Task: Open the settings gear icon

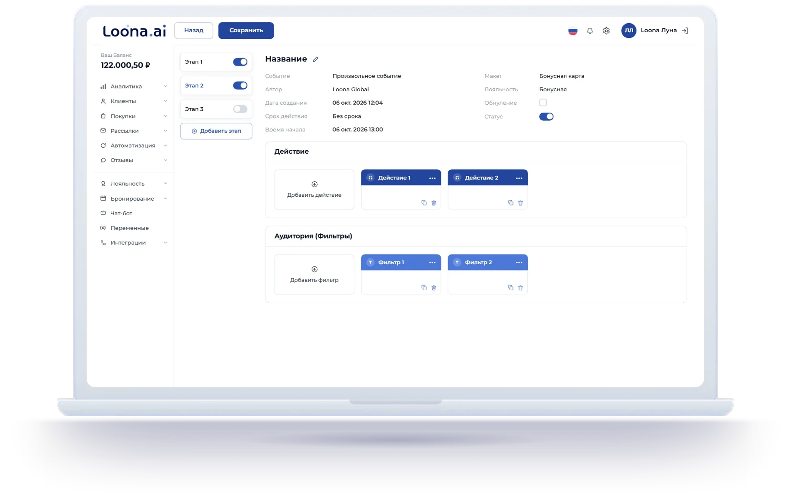Action: [606, 31]
